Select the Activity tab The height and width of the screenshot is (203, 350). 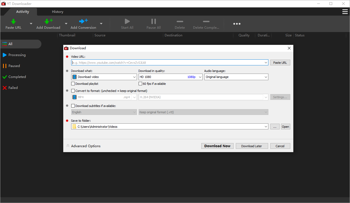(22, 12)
